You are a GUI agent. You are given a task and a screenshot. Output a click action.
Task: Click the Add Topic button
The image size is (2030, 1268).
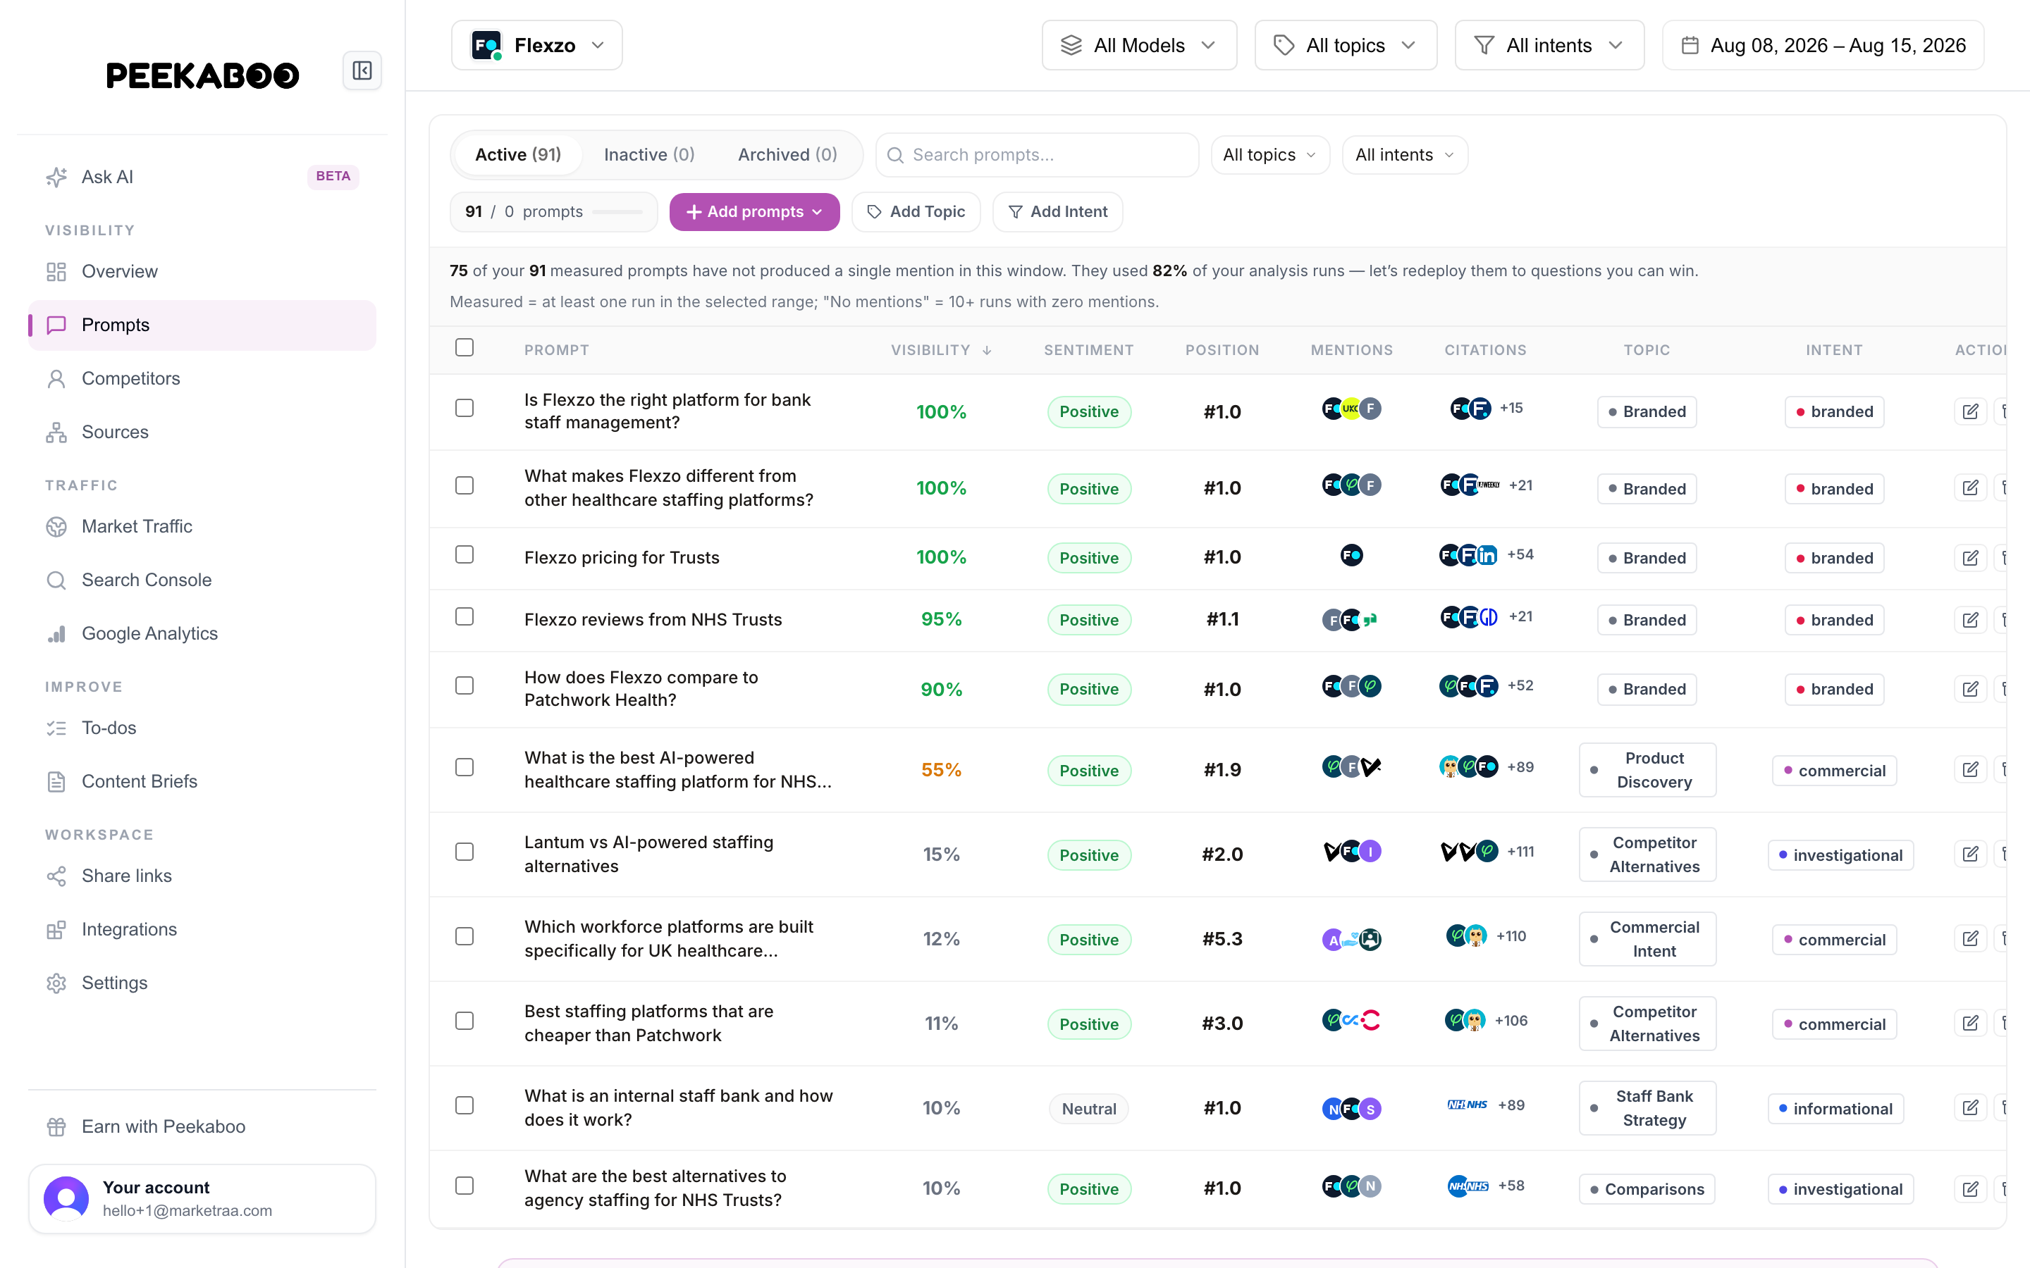916,212
